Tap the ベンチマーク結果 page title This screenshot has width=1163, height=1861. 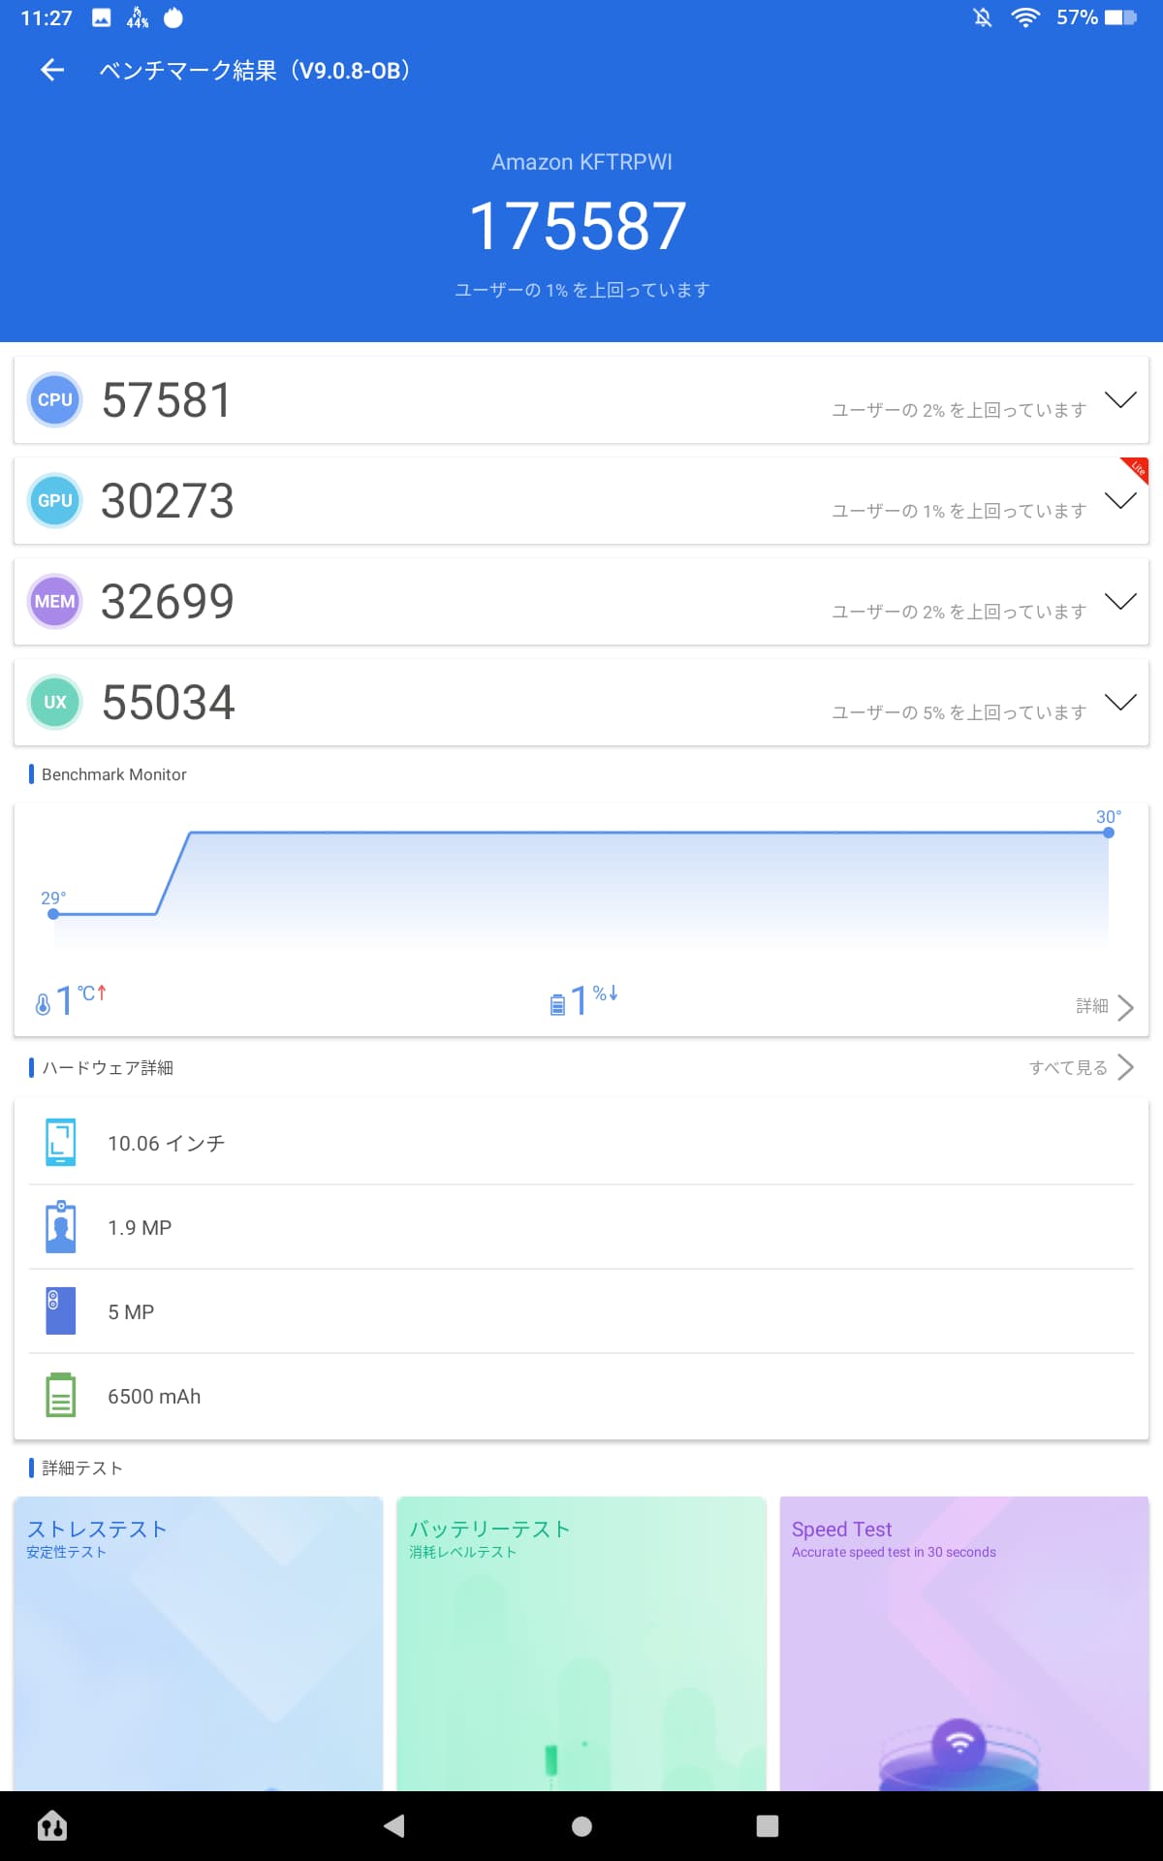coord(255,70)
